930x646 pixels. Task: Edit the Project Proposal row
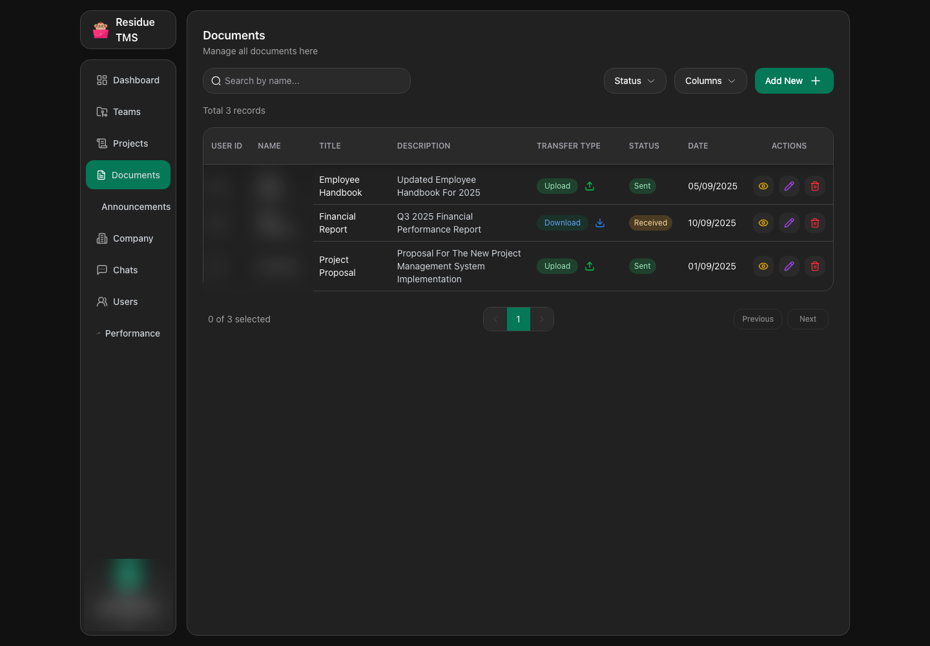[x=789, y=266]
